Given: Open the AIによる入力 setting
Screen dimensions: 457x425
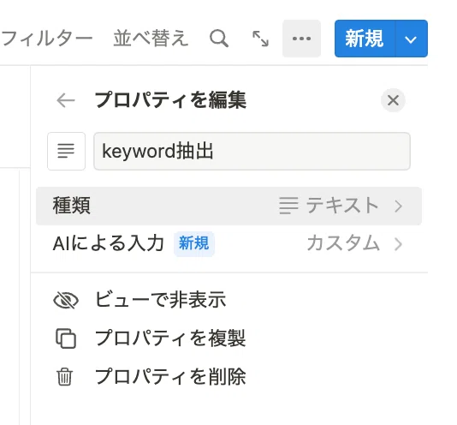Looking at the screenshot, I should (228, 243).
